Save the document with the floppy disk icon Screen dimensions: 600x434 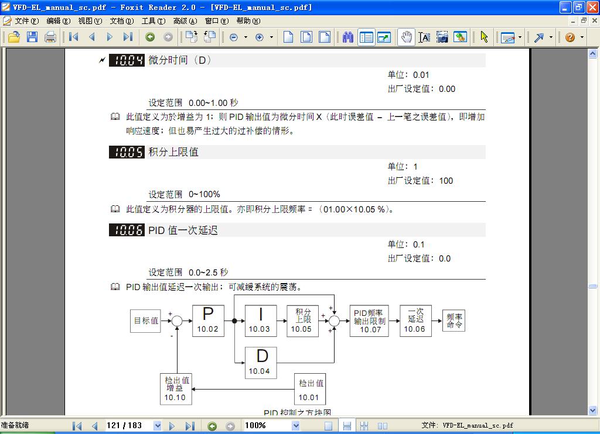tap(32, 37)
